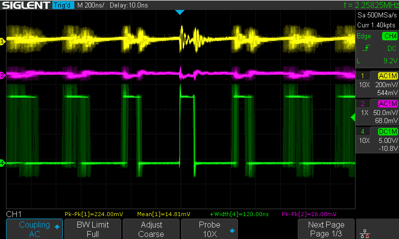Switch the Adjust Coarse setting
The image size is (399, 239).
pos(151,229)
